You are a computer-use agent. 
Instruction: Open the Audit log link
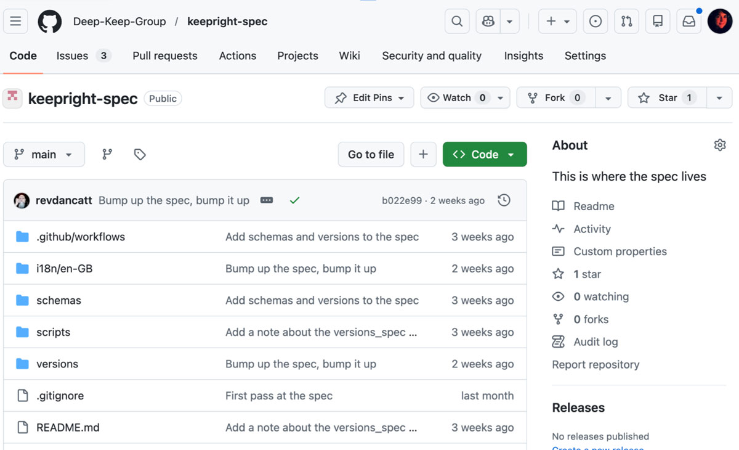(585, 342)
